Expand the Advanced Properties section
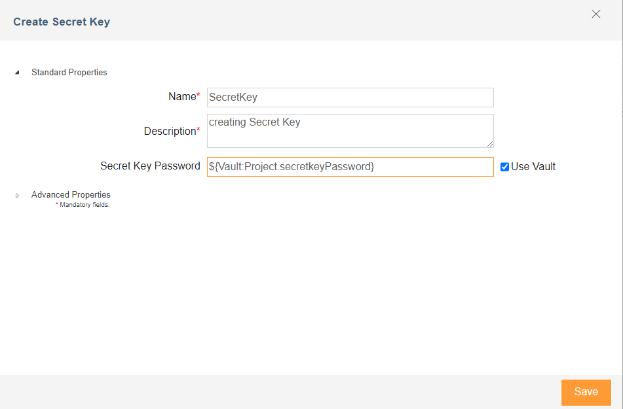This screenshot has width=623, height=409. pos(17,196)
